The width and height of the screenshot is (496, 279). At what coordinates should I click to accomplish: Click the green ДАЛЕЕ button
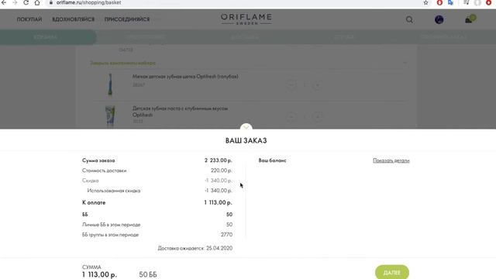tap(392, 272)
